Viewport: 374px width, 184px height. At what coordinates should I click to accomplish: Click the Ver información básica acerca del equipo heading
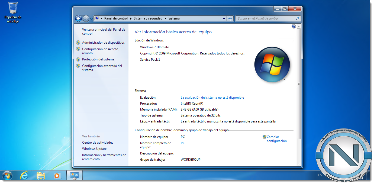(173, 32)
